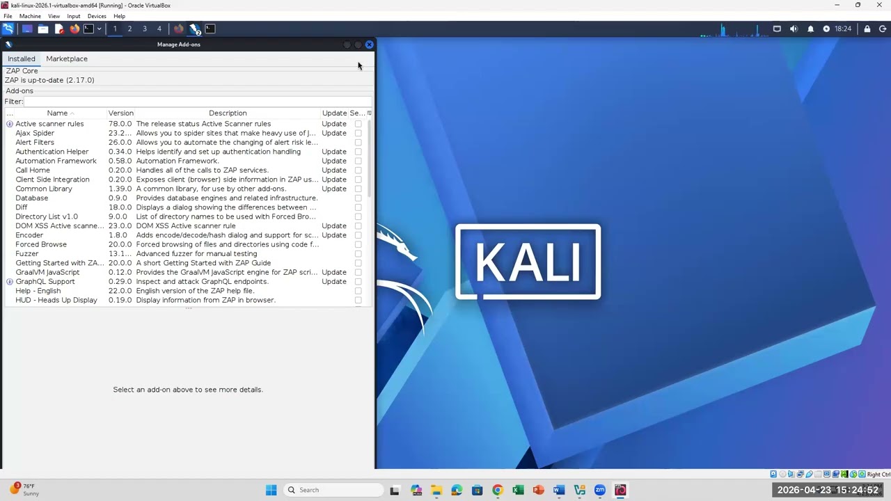Open the table column chooser icon
This screenshot has width=891, height=501.
(369, 113)
